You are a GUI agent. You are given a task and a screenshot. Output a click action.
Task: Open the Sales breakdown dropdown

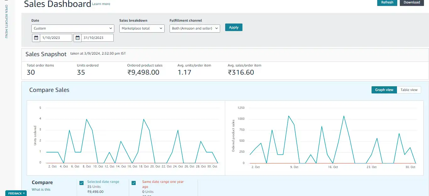click(142, 28)
